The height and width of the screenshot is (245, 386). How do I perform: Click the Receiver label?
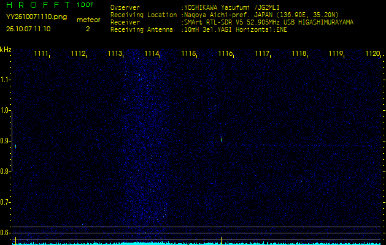(125, 23)
